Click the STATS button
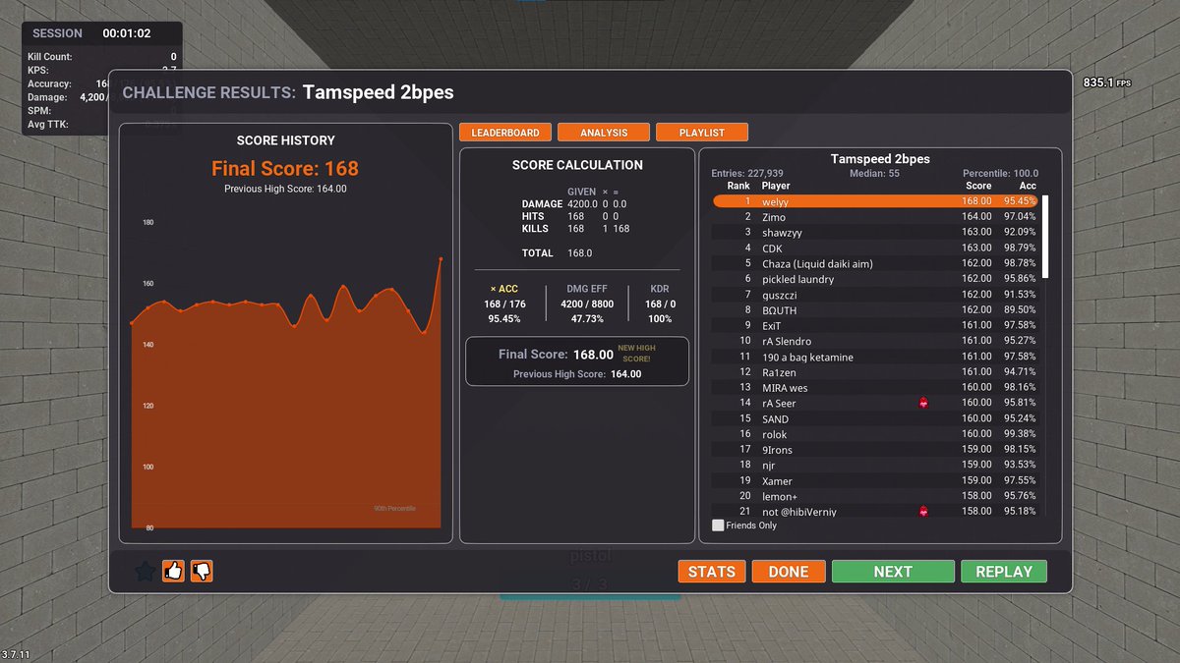 pos(712,572)
